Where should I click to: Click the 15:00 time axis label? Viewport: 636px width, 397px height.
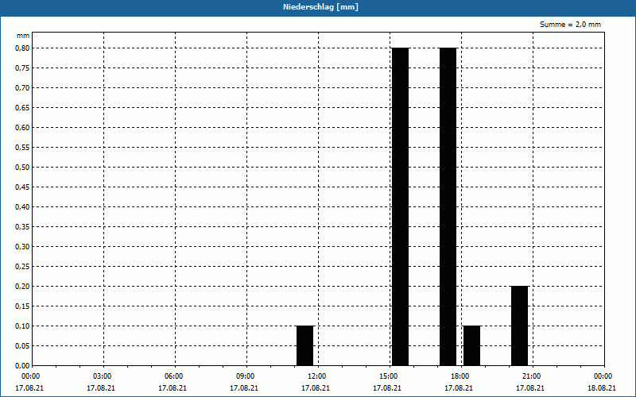tap(388, 376)
